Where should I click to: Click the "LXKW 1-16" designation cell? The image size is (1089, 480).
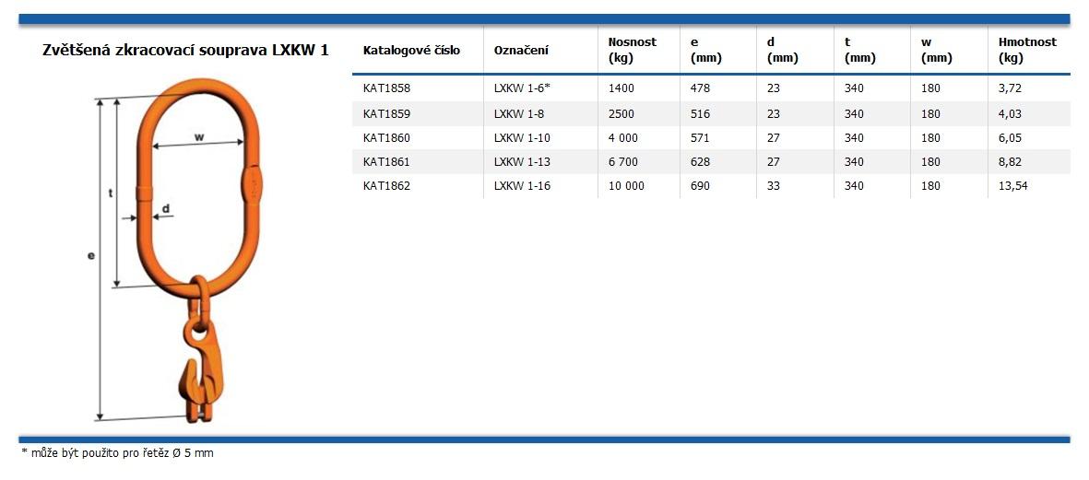(523, 186)
